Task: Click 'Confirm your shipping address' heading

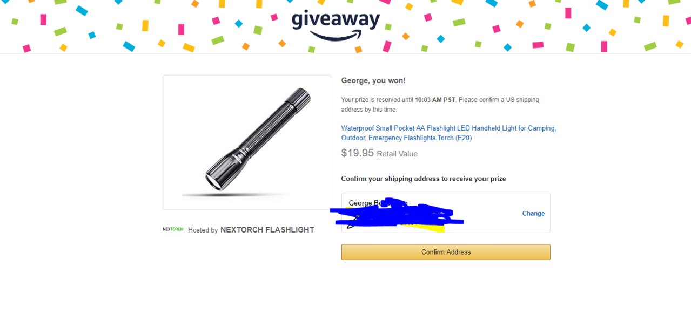Action: tap(424, 179)
